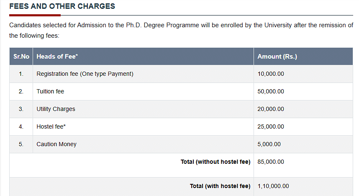This screenshot has height=196, width=359.
Task: Select the 'Sr.No' column header
Action: pos(21,57)
